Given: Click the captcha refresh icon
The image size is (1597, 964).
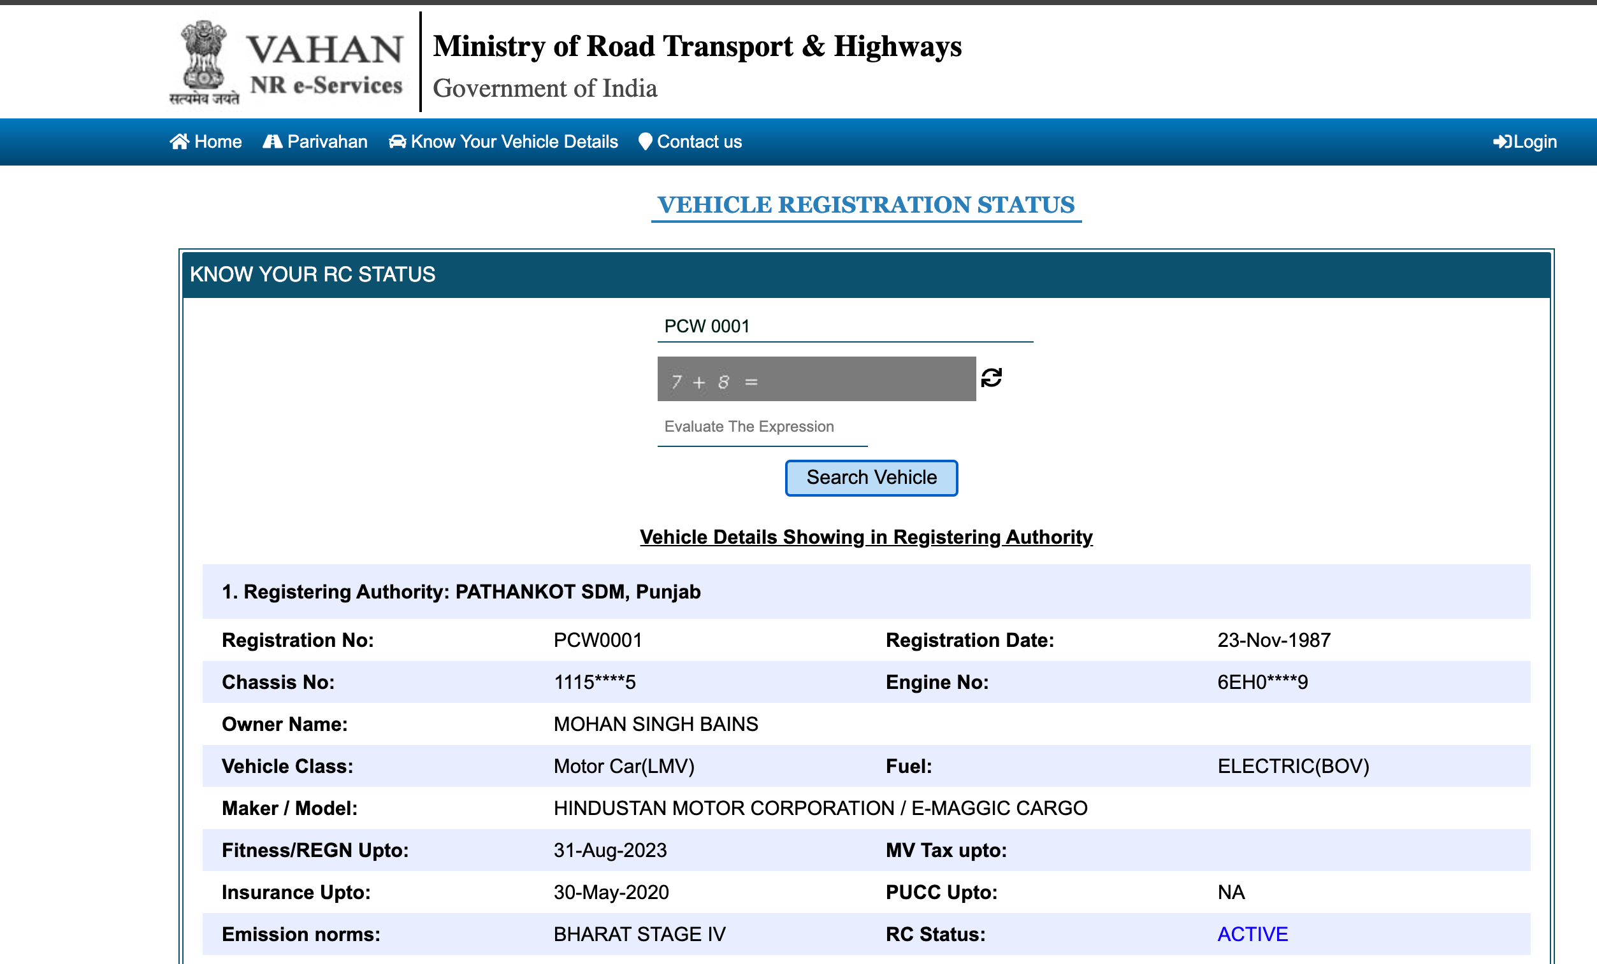Looking at the screenshot, I should pyautogui.click(x=990, y=378).
